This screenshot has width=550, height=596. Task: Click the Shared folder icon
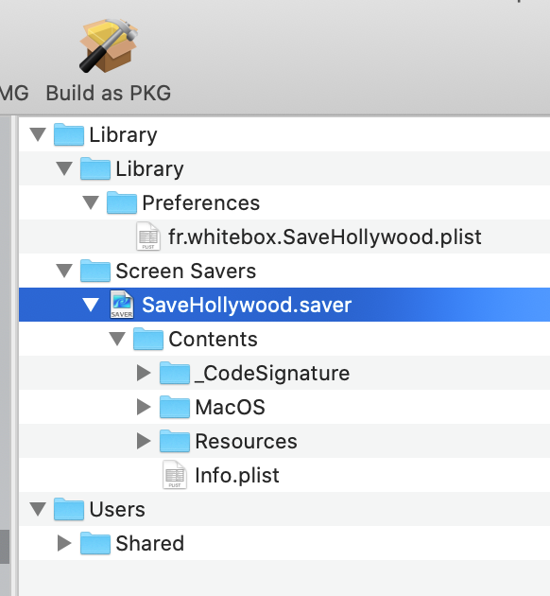(95, 543)
